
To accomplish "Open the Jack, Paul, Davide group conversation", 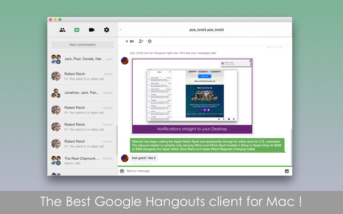I will (x=82, y=59).
